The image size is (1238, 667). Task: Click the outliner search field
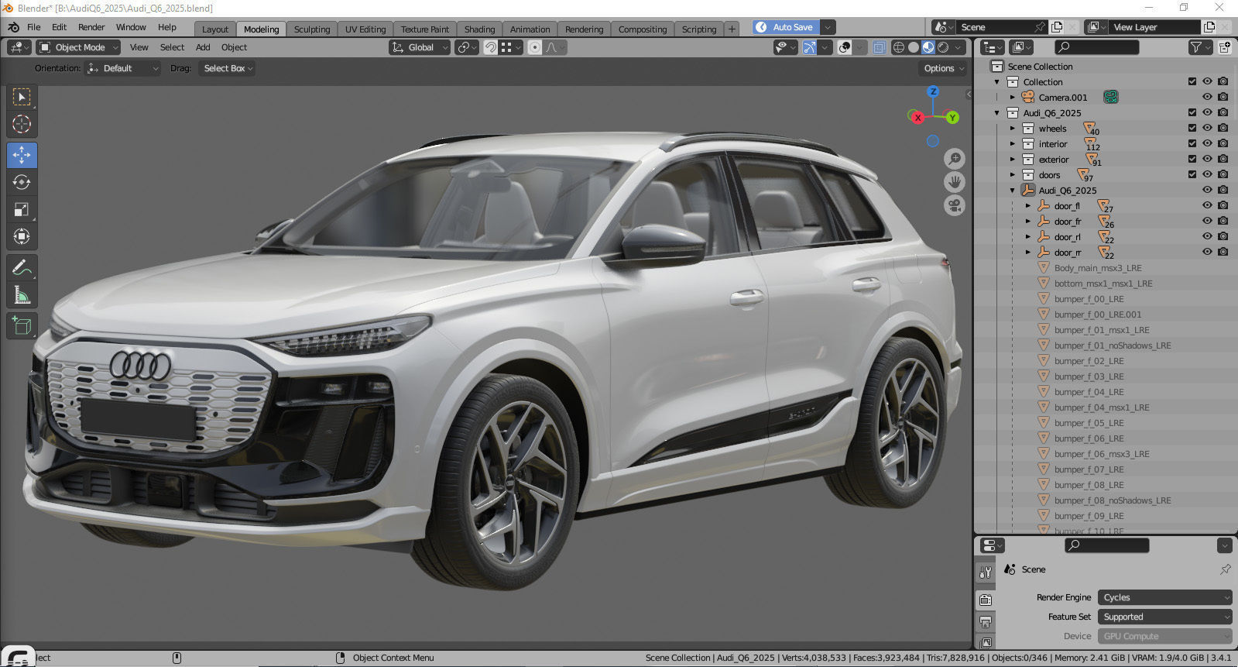click(x=1097, y=47)
